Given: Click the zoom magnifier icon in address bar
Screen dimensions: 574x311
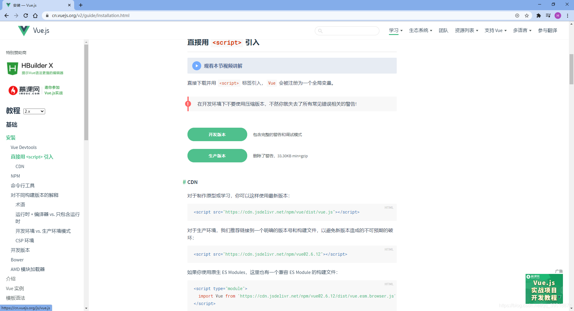Looking at the screenshot, I should pyautogui.click(x=517, y=16).
